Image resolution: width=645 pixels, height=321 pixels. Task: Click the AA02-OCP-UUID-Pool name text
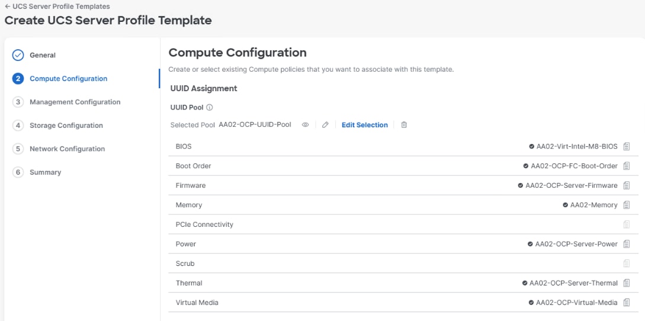click(255, 125)
